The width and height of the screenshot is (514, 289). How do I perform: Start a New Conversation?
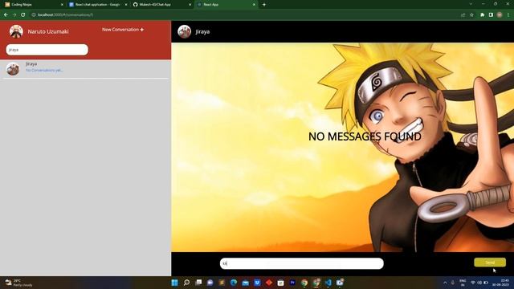123,30
